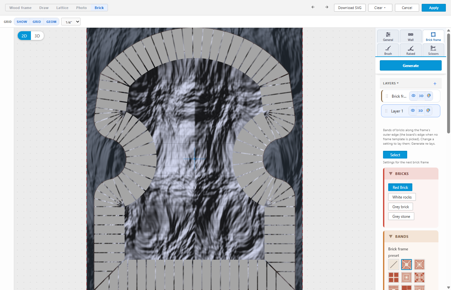Switch to the Lattice tab
Image resolution: width=451 pixels, height=290 pixels.
62,8
